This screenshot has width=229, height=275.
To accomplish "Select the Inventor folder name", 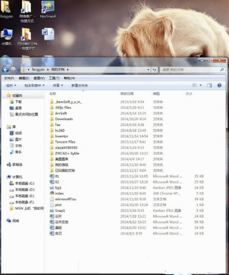I will [62, 136].
